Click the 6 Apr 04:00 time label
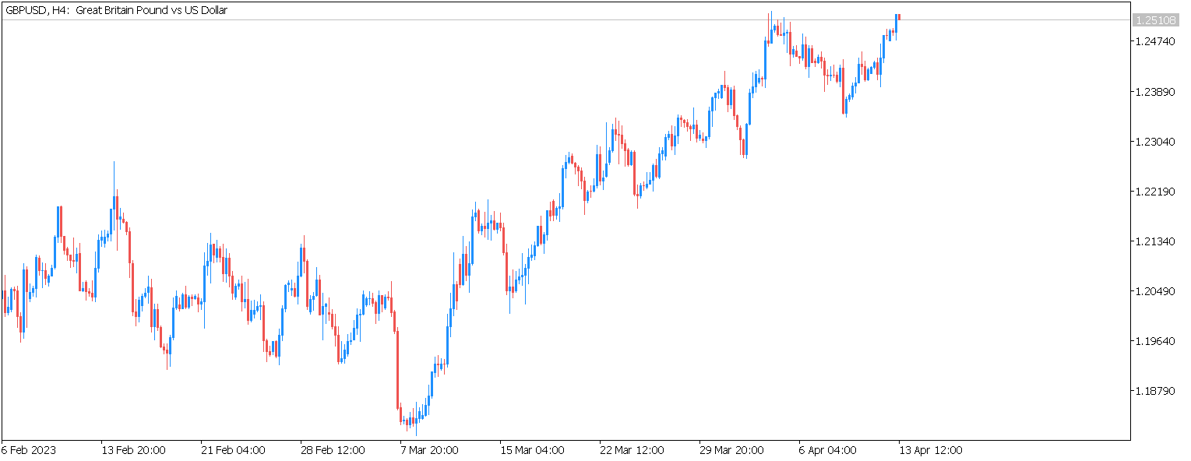The image size is (1191, 461). [827, 450]
